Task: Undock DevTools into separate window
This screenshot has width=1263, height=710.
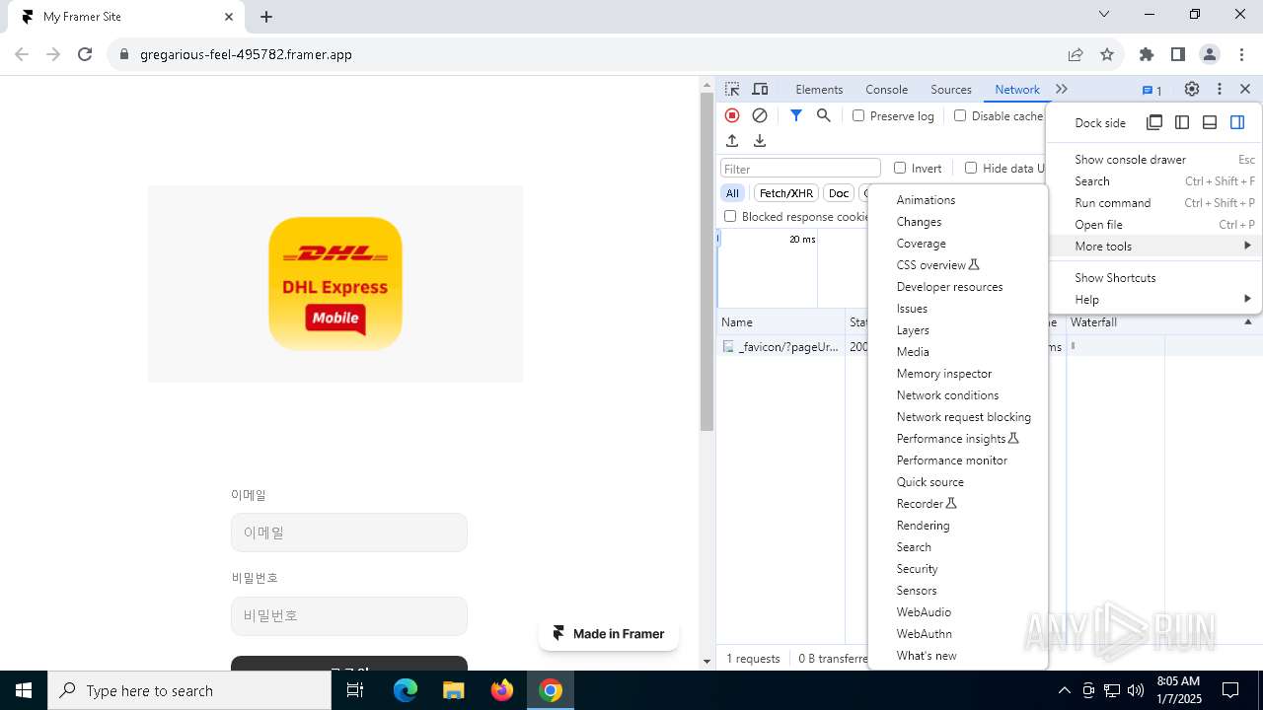Action: click(x=1154, y=122)
